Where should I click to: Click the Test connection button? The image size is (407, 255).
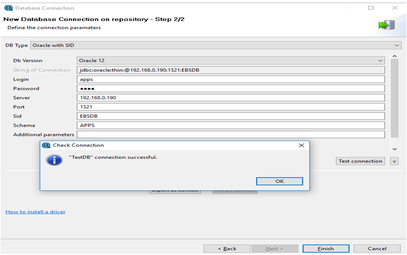[x=360, y=162]
